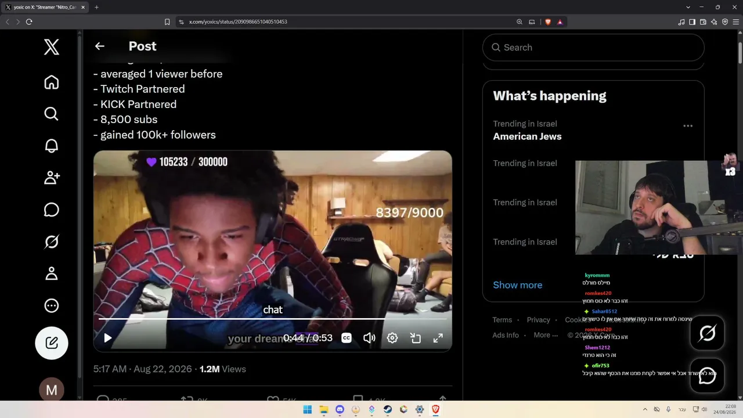Go back in the browser

coord(8,22)
